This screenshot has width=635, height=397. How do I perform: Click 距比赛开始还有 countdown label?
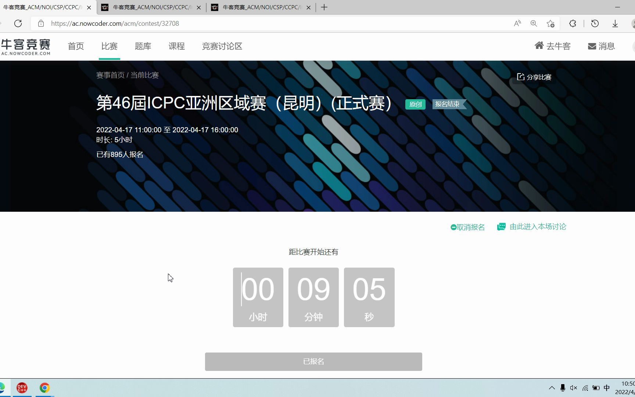click(313, 252)
